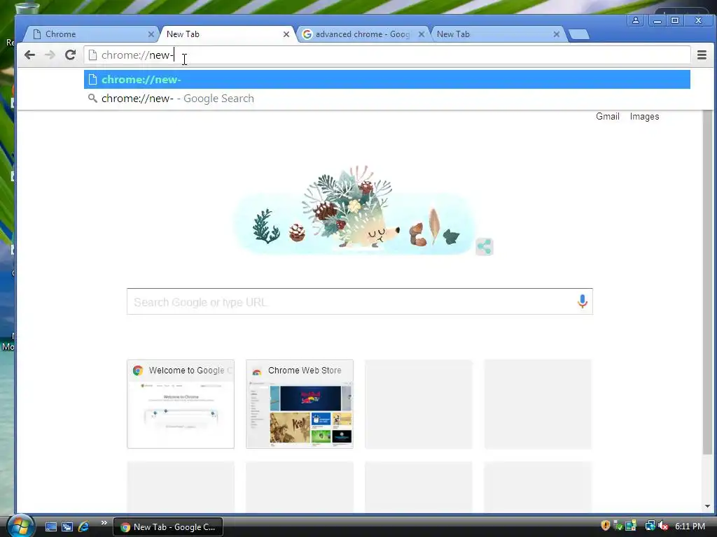Click the page vertical scrollbar
The width and height of the screenshot is (717, 537).
coord(707,283)
